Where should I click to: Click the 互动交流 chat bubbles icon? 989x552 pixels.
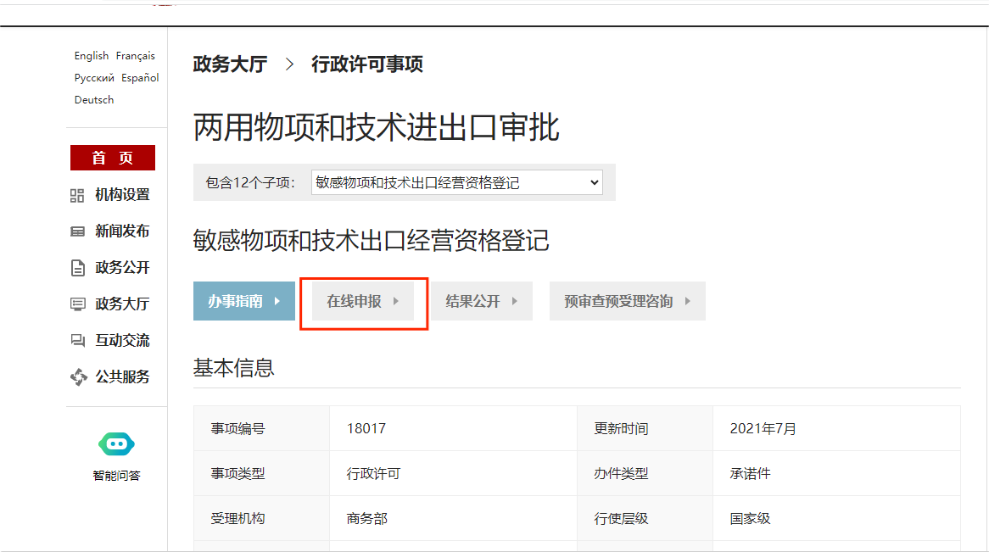point(77,341)
